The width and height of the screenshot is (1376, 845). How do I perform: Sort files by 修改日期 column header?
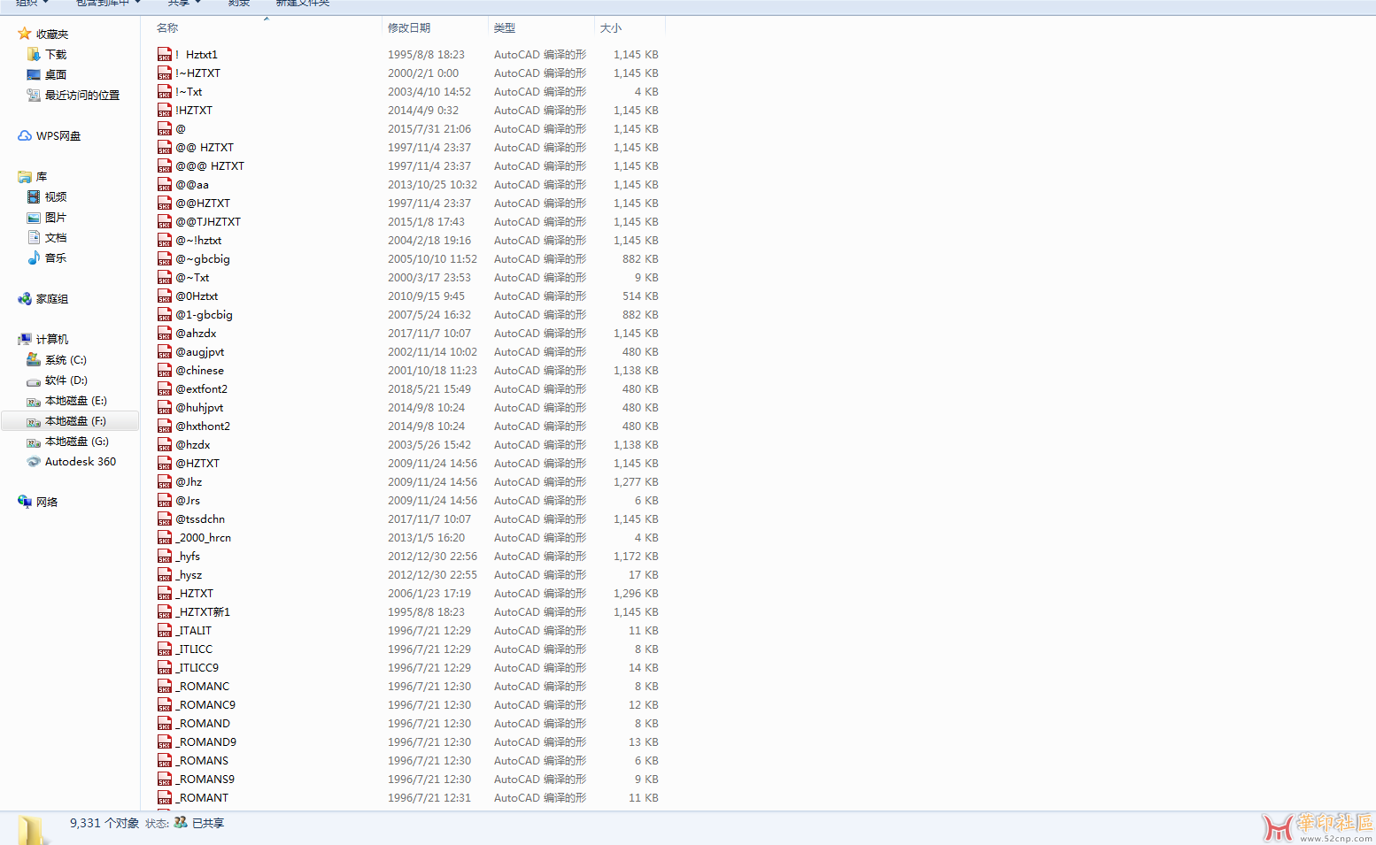[409, 28]
